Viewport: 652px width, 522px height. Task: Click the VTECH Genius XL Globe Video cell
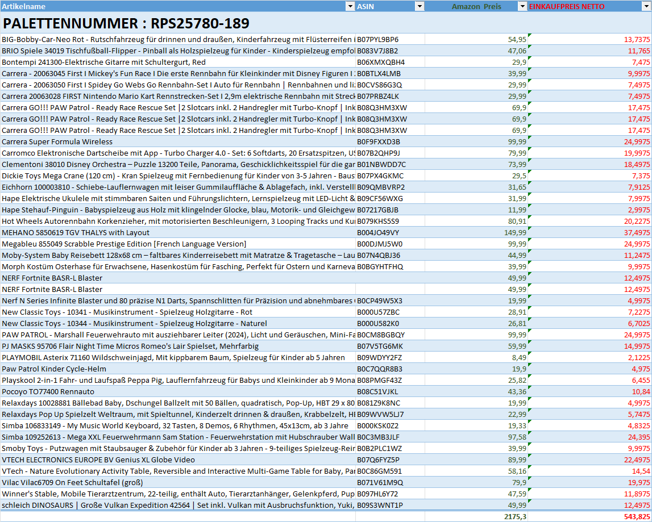[98, 460]
